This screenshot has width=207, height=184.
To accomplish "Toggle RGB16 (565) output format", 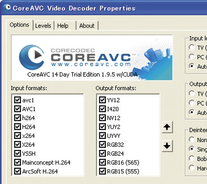I will pos(102,163).
